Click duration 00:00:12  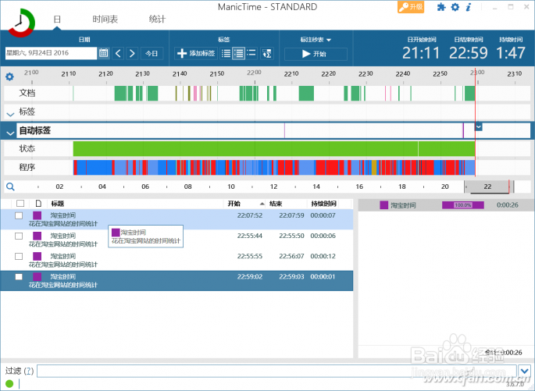(323, 256)
